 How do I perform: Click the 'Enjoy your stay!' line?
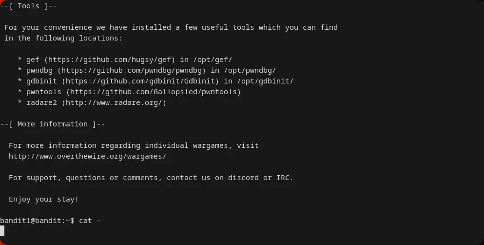click(43, 199)
